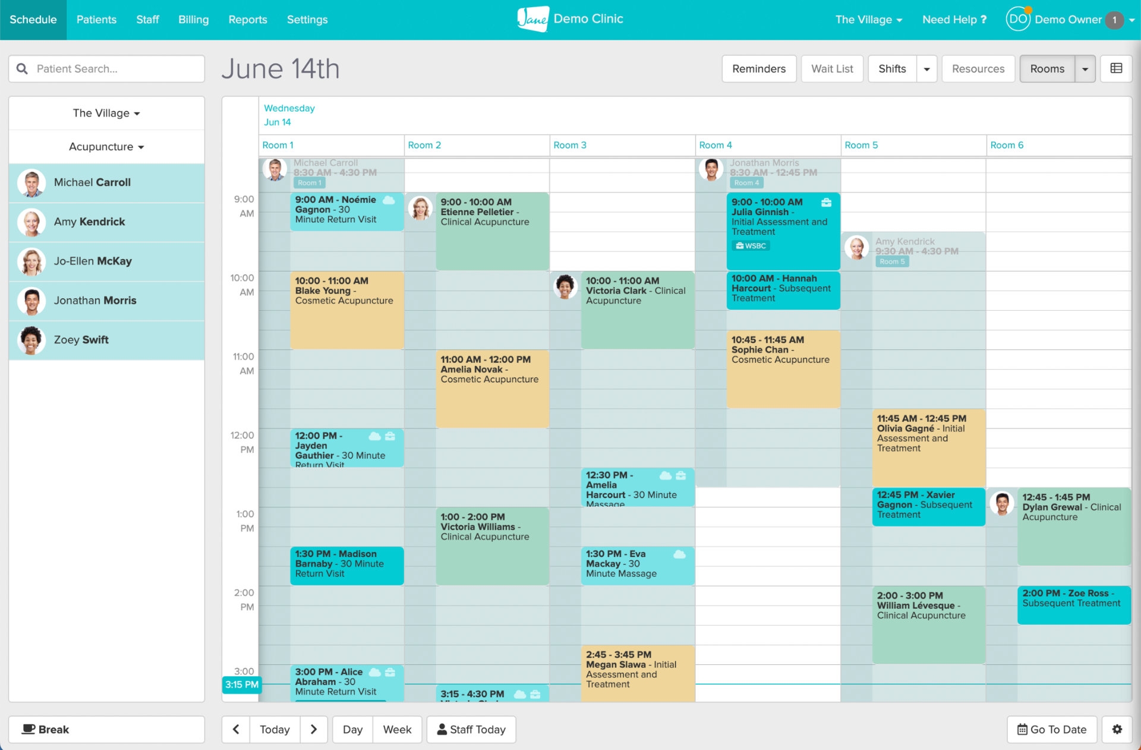
Task: Click the table view icon beside Rooms
Action: tap(1116, 68)
